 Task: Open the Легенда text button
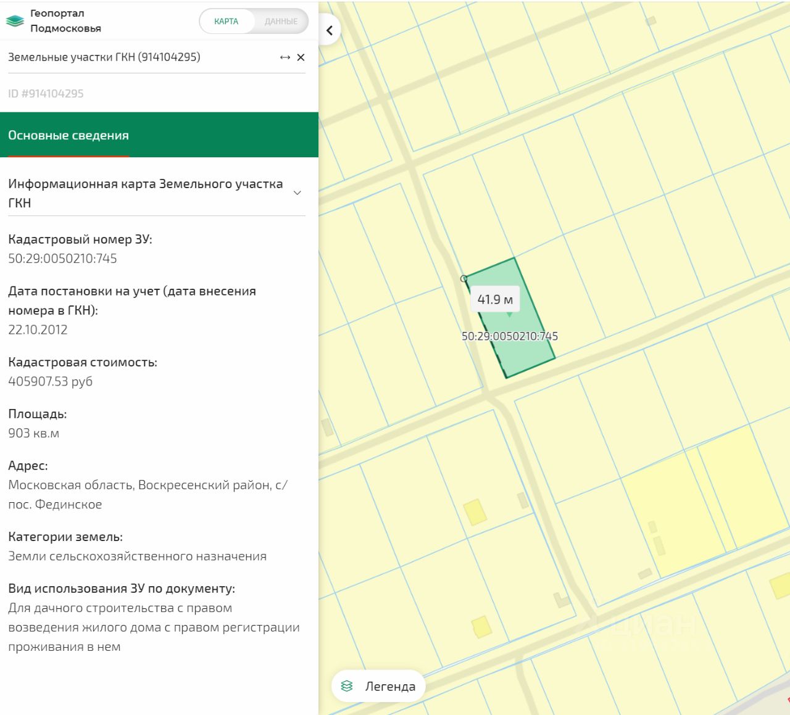click(390, 686)
